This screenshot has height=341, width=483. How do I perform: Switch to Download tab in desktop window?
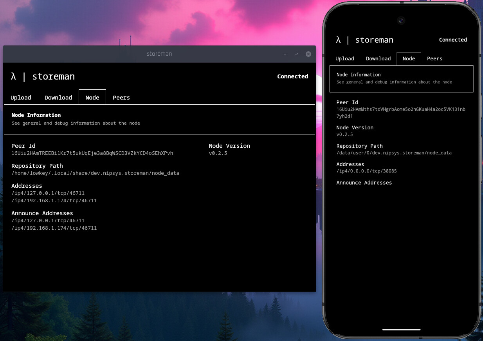pos(58,98)
